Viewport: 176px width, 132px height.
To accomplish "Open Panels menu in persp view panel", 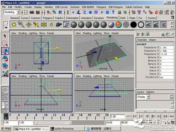I will point(115,33).
